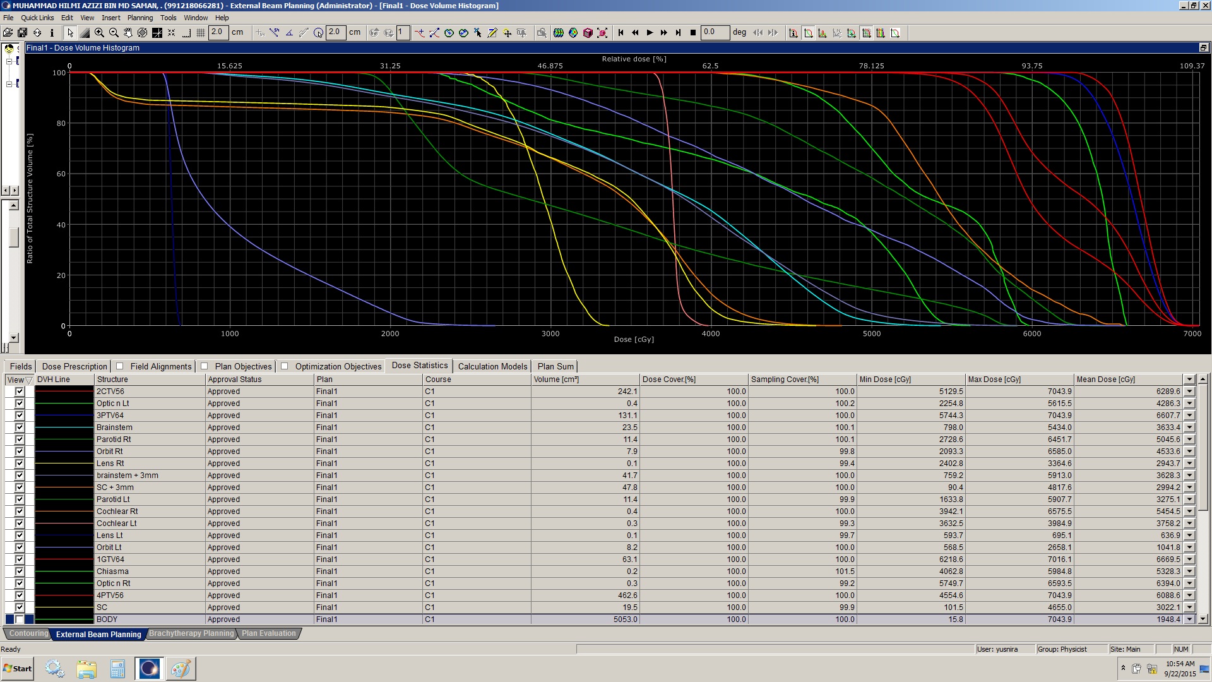The width and height of the screenshot is (1212, 682).
Task: Open dropdown at end of Lens Lt row
Action: [1190, 535]
